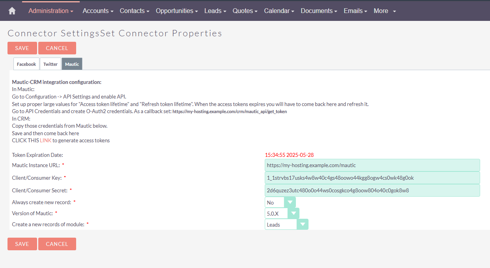The width and height of the screenshot is (490, 268).
Task: Open the Version of Mautic dropdown
Action: coord(282,214)
